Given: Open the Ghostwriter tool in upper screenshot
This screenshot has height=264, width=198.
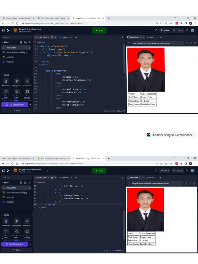Looking at the screenshot, I should coord(6,81).
